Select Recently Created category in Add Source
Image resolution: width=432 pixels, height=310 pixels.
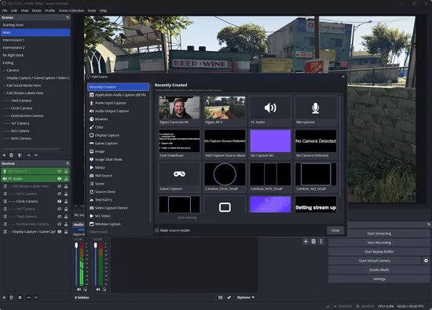click(x=118, y=87)
